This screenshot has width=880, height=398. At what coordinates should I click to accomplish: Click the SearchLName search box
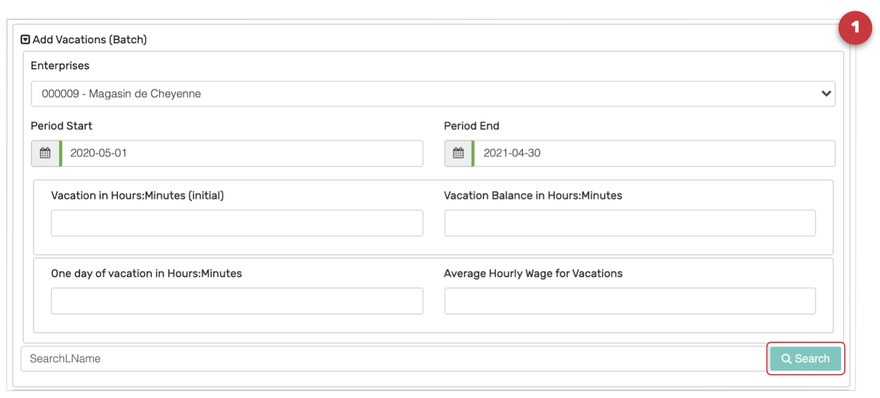coord(394,359)
